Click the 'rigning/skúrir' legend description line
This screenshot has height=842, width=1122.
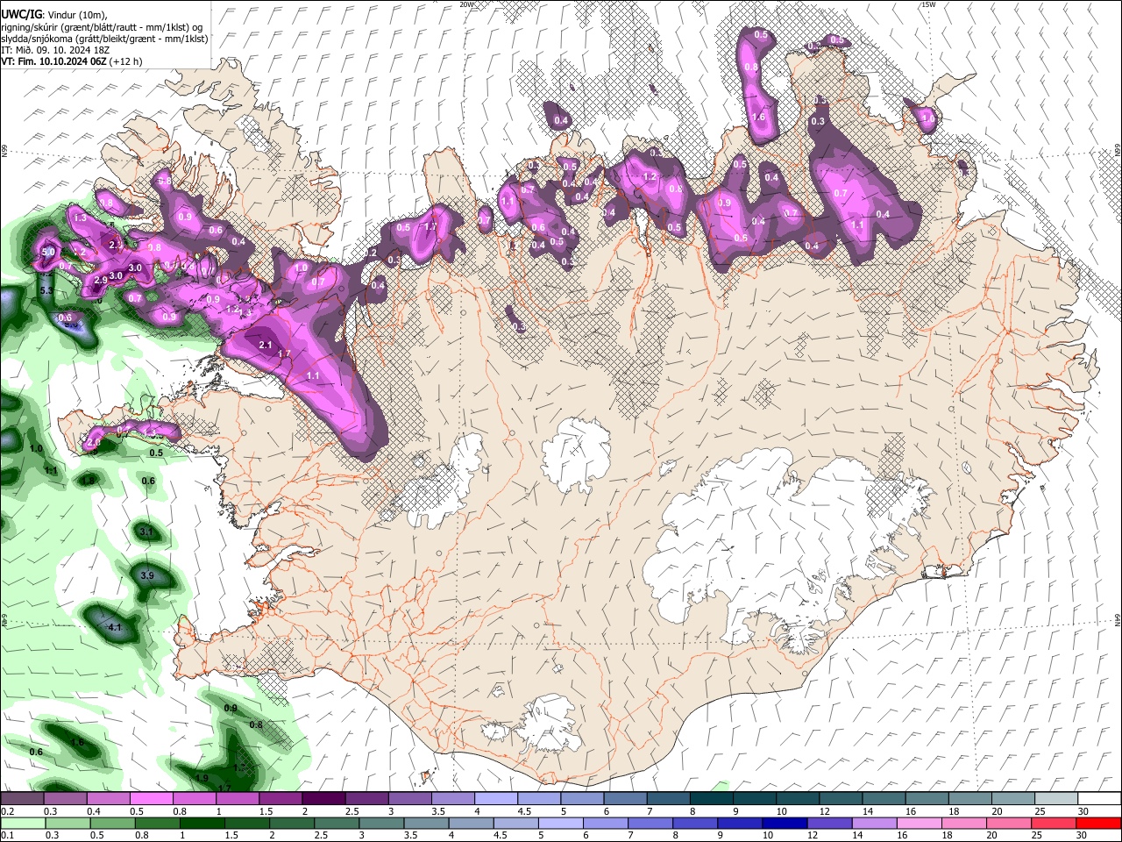pos(102,27)
